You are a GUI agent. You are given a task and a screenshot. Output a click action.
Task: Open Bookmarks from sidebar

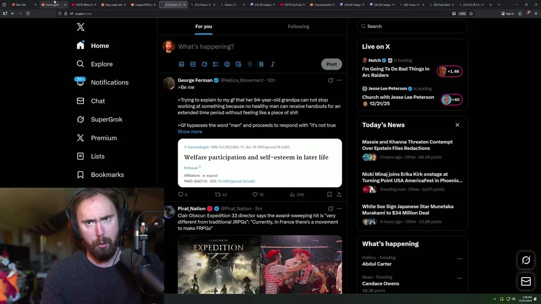click(101, 175)
